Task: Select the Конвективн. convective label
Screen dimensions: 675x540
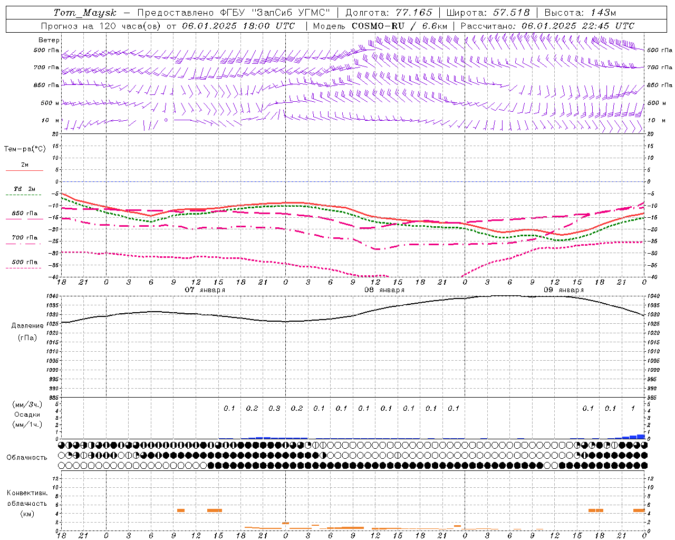Action: tap(27, 493)
